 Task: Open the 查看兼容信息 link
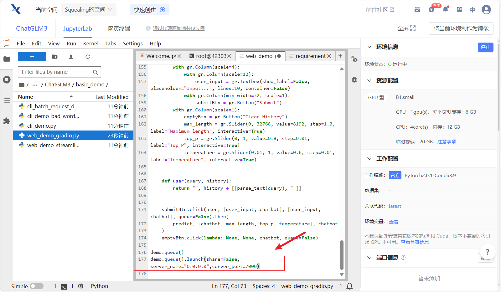click(415, 242)
